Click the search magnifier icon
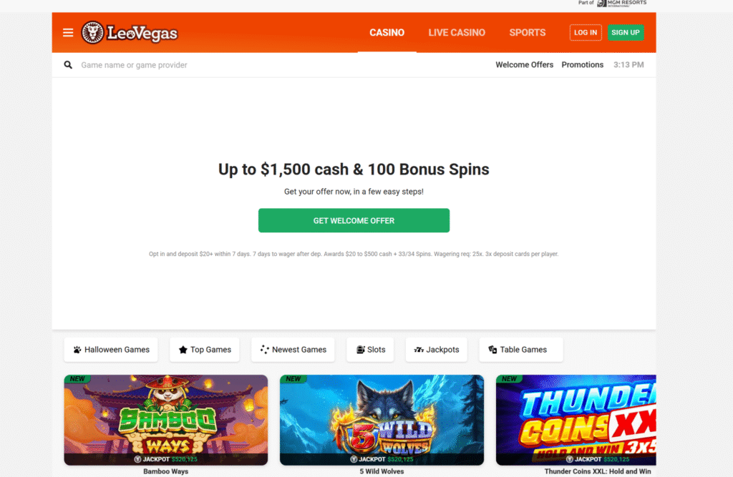 [68, 65]
